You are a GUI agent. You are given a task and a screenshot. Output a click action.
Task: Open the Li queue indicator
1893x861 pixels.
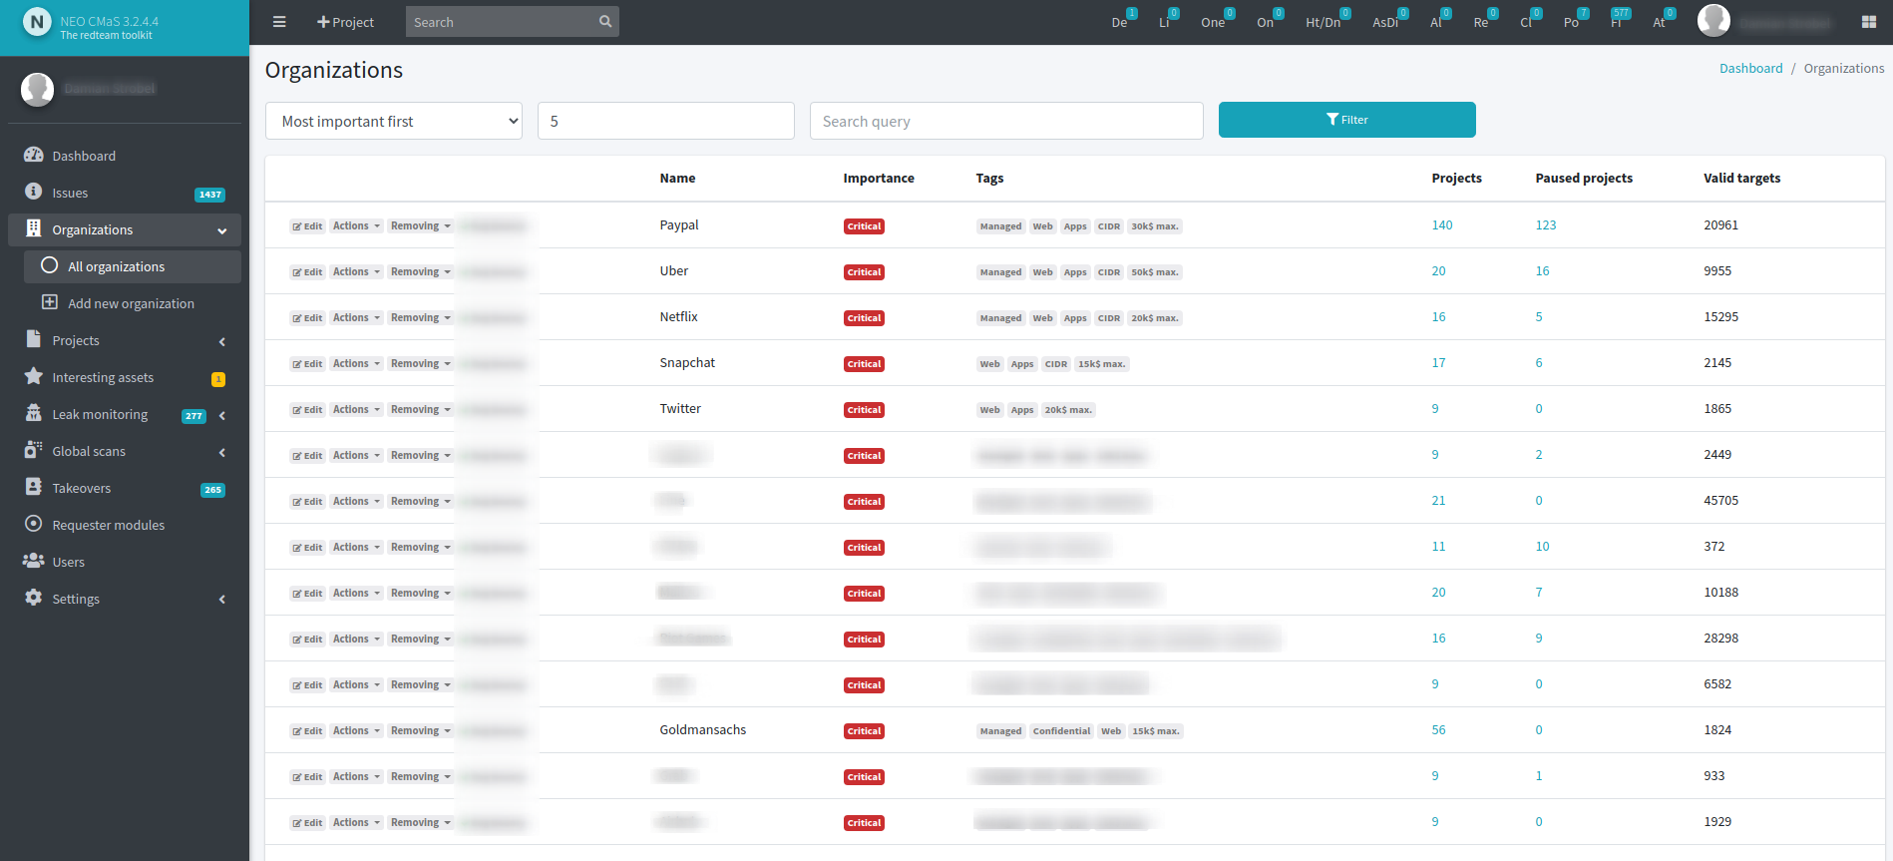1168,20
